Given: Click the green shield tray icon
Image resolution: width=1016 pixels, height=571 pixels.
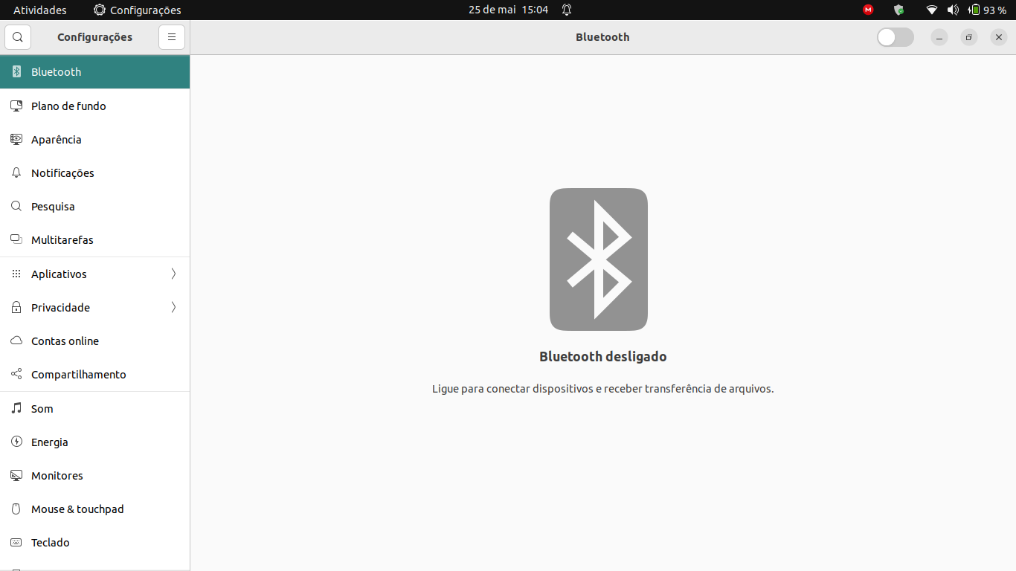Looking at the screenshot, I should (899, 10).
